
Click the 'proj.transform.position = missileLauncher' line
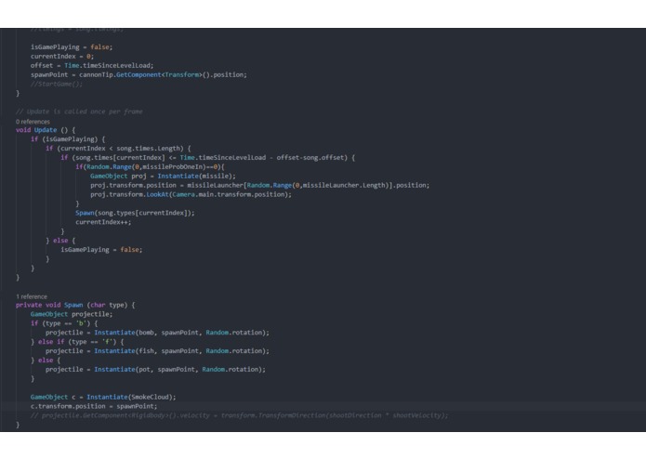[260, 185]
